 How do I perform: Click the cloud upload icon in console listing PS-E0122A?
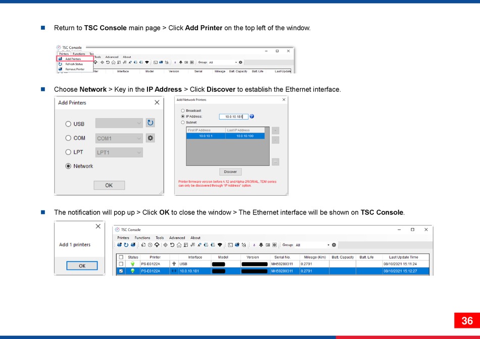coord(157,245)
